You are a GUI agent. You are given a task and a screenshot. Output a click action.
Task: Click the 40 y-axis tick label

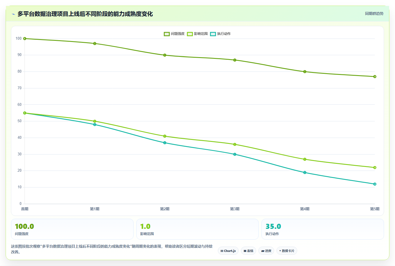[19, 138]
